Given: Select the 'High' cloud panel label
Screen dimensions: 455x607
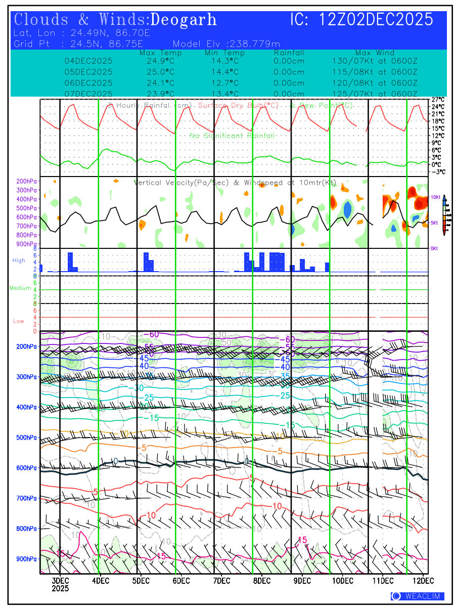Looking at the screenshot, I should pos(19,261).
